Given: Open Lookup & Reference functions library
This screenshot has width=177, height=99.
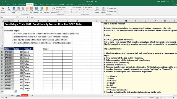Looking at the screenshot, I should click(x=36, y=10).
